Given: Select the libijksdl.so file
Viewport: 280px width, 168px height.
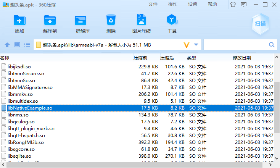Looking at the screenshot, I should (x=19, y=67).
